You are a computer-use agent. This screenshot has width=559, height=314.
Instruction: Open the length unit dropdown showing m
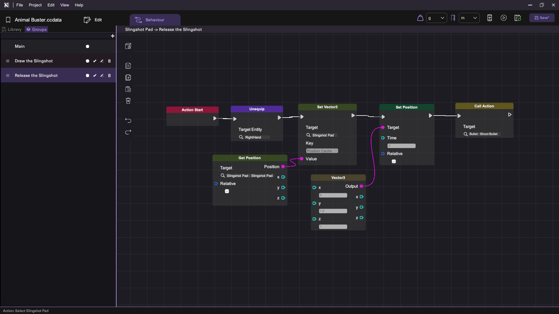469,18
